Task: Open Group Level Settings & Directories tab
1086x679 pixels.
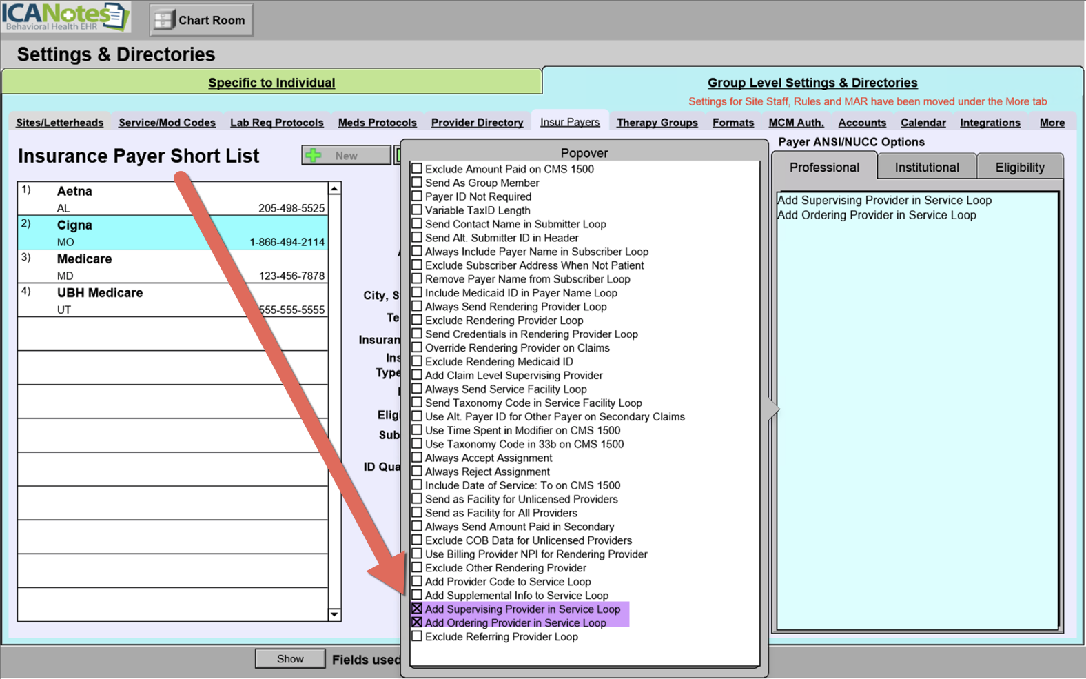Action: point(812,83)
